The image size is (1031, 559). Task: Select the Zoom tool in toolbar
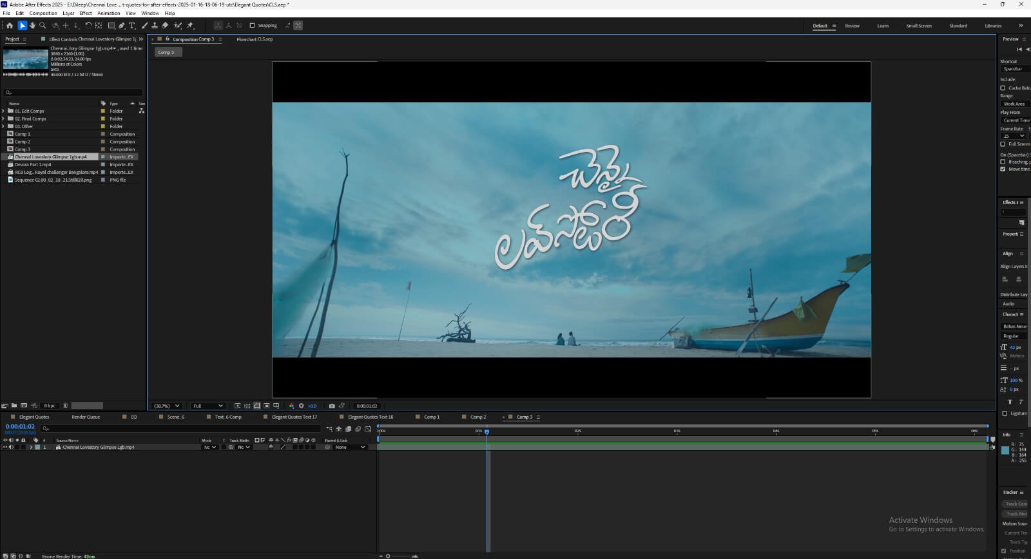click(x=43, y=26)
